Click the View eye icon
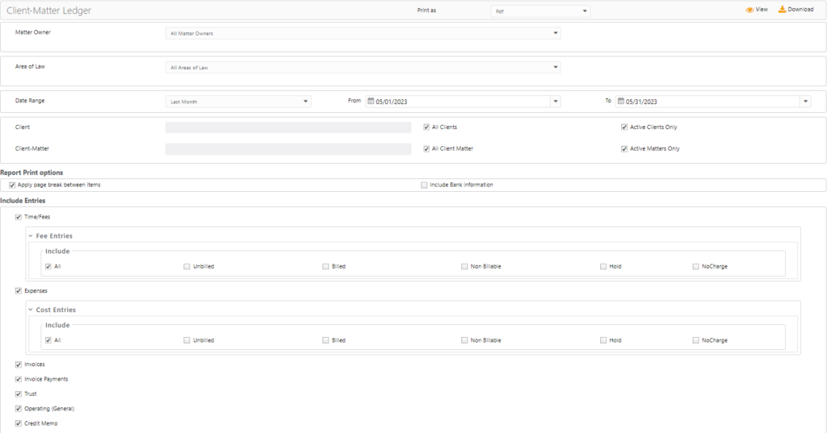 pos(749,10)
